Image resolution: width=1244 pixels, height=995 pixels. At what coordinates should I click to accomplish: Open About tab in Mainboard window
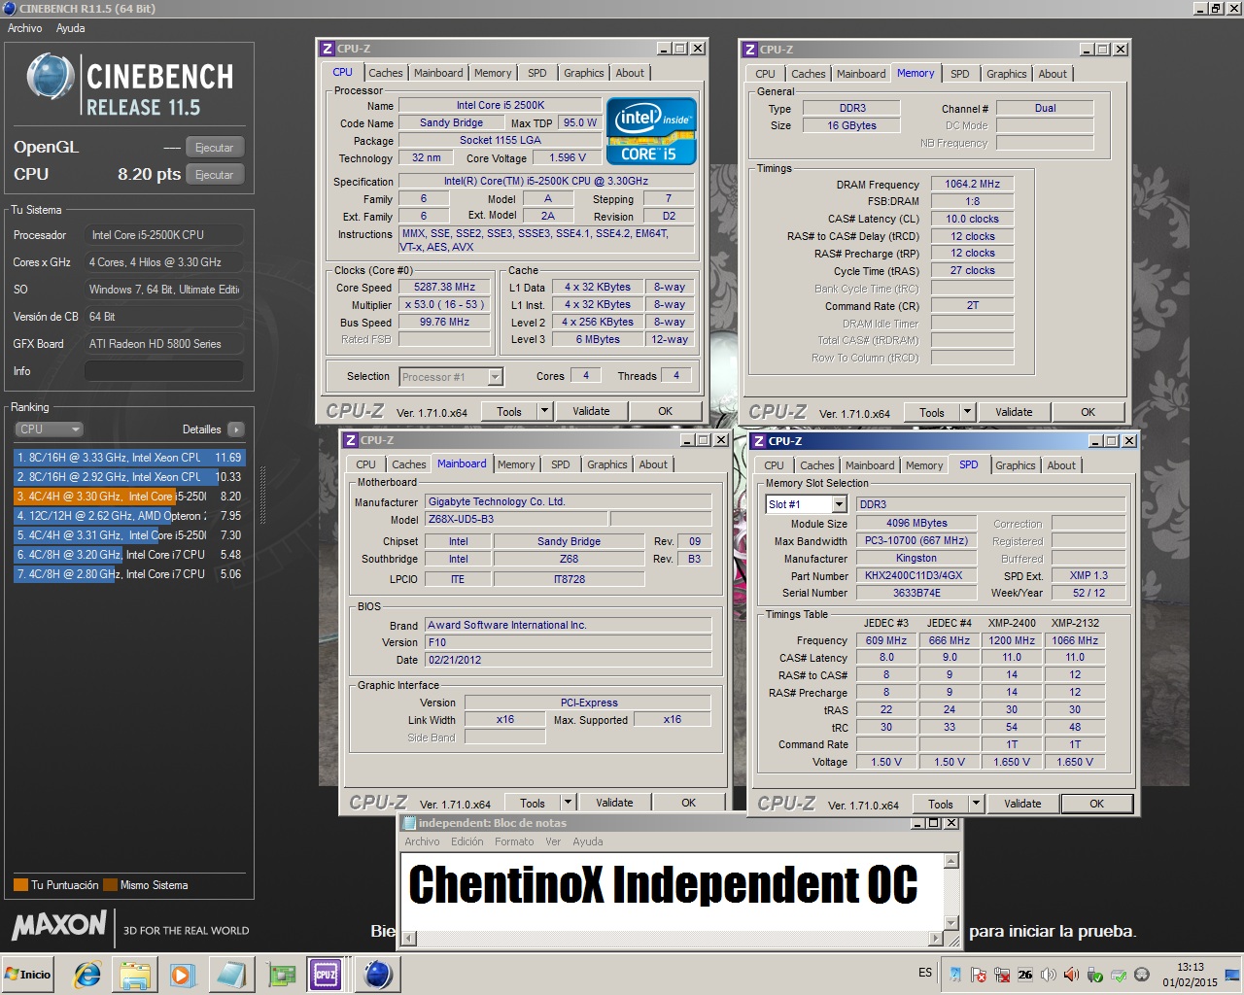tap(653, 464)
